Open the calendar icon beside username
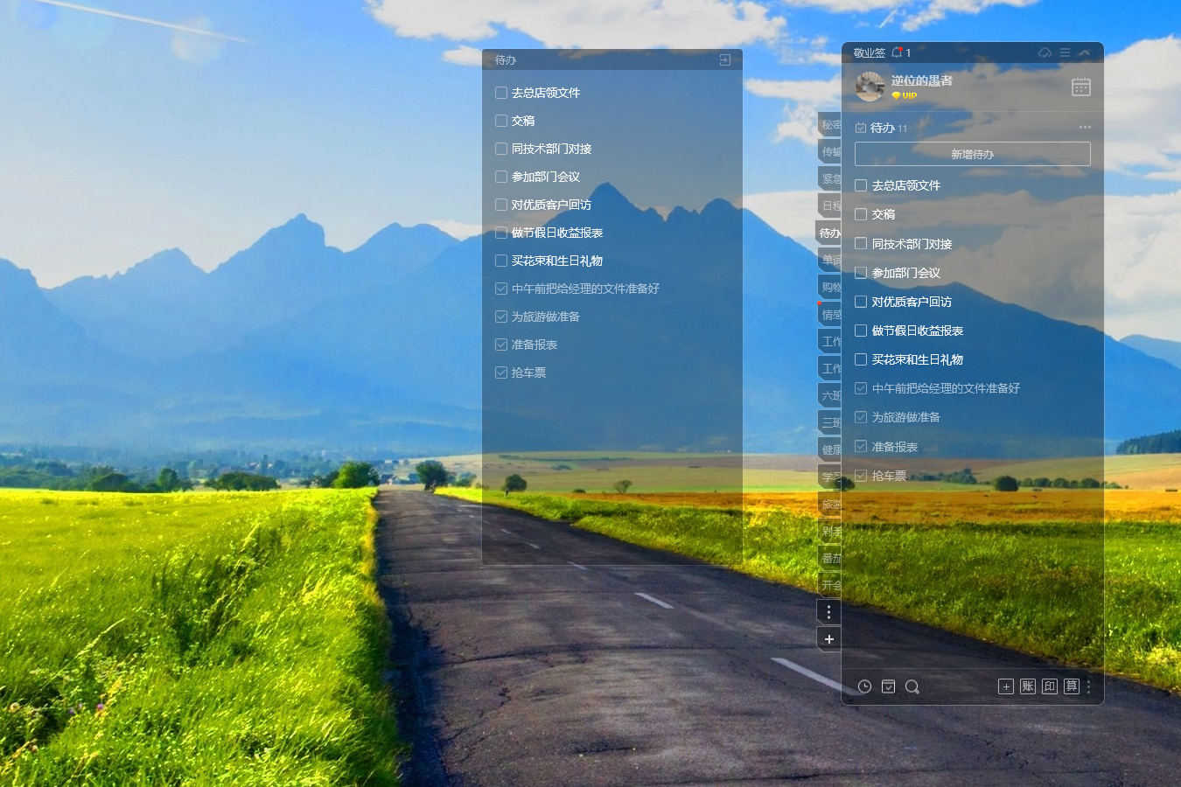This screenshot has width=1181, height=787. click(1081, 87)
